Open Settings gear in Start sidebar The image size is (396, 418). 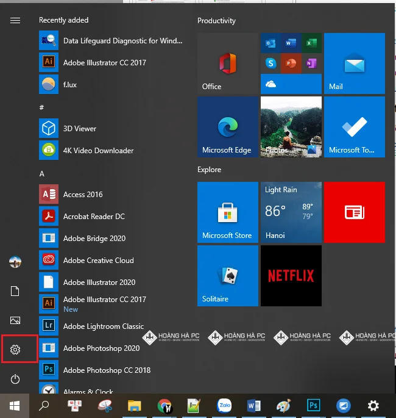(15, 350)
